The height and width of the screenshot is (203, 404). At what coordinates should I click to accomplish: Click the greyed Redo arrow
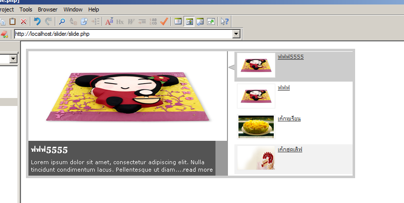coord(48,21)
